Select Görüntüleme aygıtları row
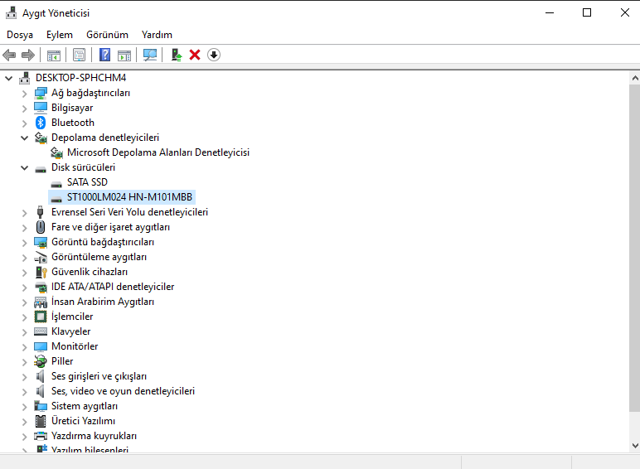 pyautogui.click(x=99, y=257)
